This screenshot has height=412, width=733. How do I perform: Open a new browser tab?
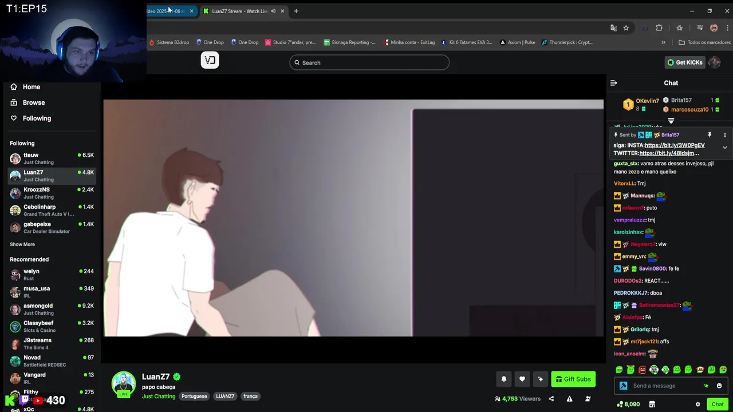296,11
